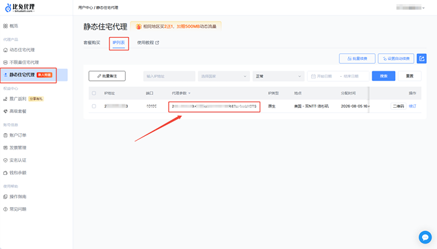Click the calendar icon in date range
The image size is (437, 249).
pyautogui.click(x=313, y=76)
